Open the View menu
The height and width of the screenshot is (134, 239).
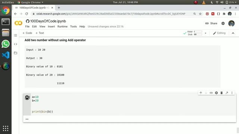[42, 26]
